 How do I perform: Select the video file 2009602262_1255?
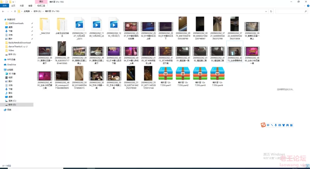coord(114,27)
